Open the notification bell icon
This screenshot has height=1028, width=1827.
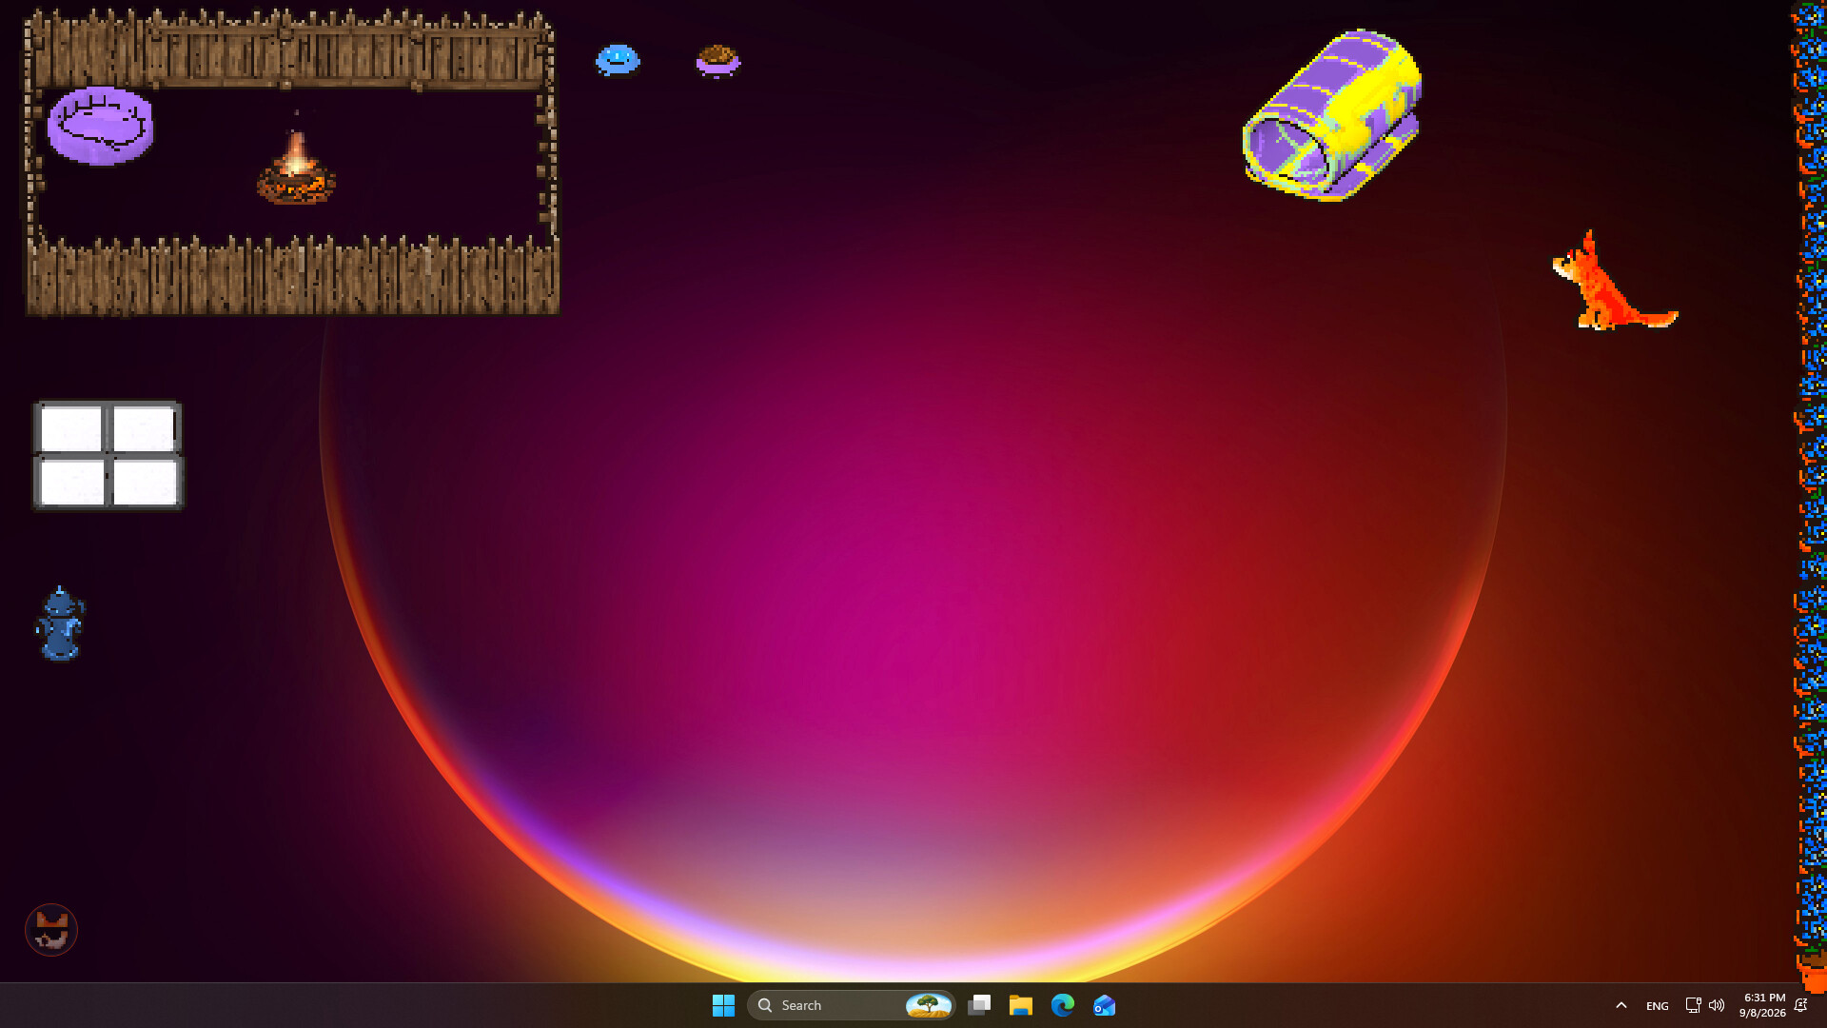tap(1801, 1005)
